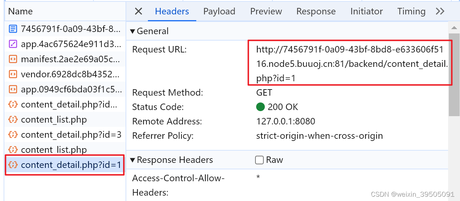Switch to the Headers tab
Viewport: 460px width, 201px height.
tap(172, 12)
